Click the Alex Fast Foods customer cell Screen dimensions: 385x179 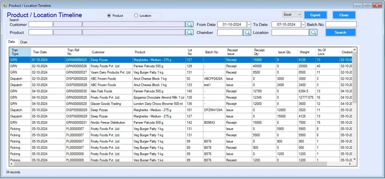point(111,91)
